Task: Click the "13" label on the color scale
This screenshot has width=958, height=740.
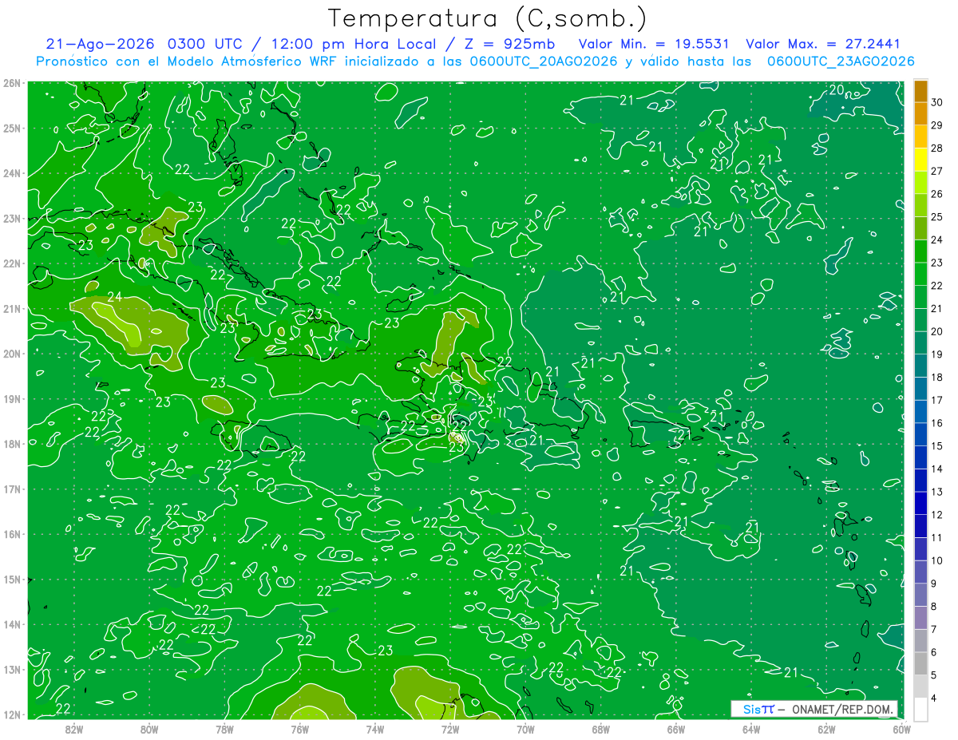Action: (x=936, y=492)
